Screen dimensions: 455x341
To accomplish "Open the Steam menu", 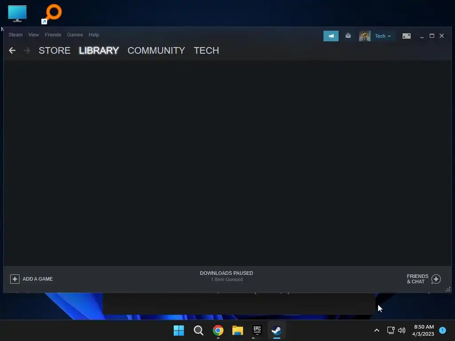I will point(16,35).
